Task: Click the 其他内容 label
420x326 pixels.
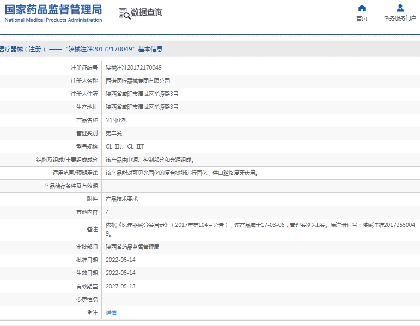Action: coord(87,212)
